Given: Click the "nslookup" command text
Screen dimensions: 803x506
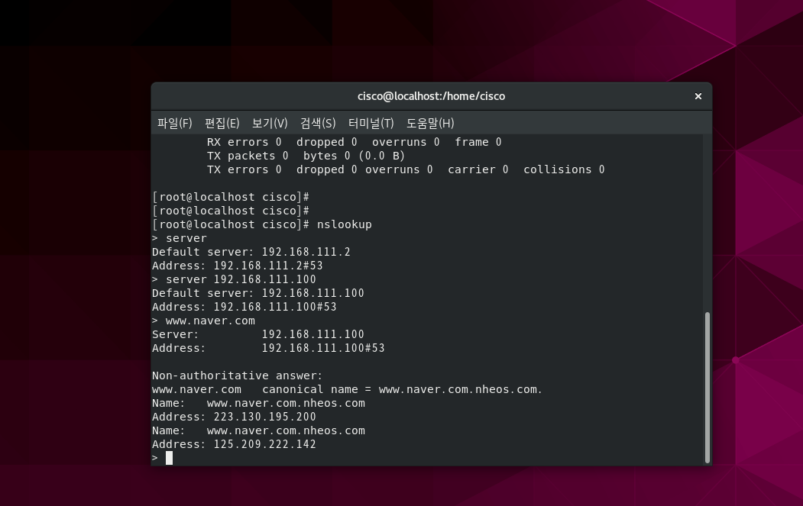Looking at the screenshot, I should click(344, 224).
